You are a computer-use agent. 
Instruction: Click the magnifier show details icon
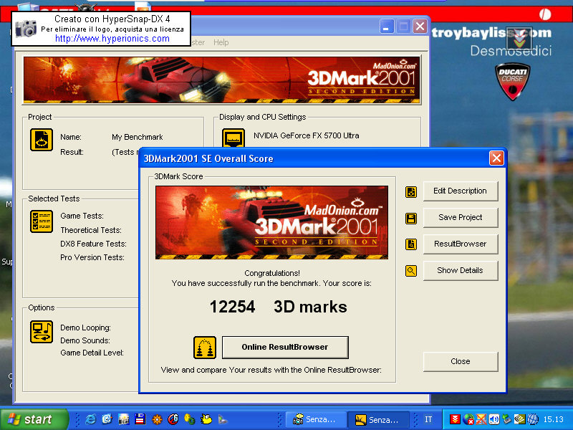411,271
